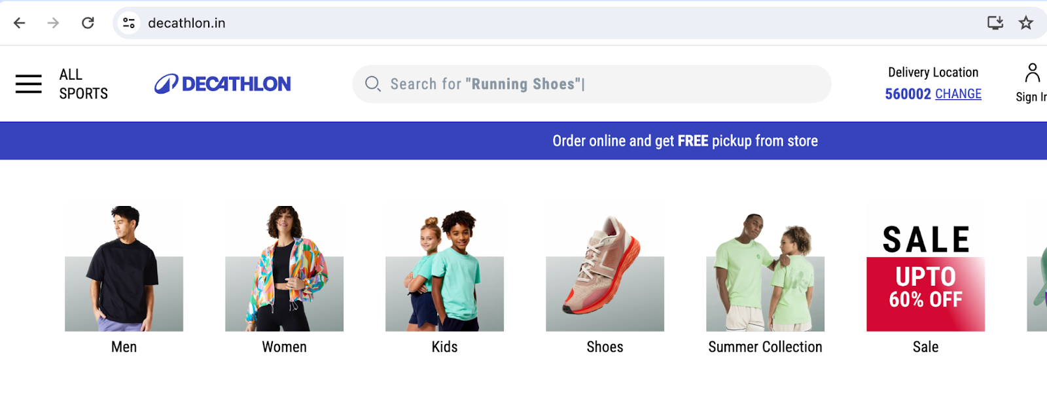The height and width of the screenshot is (393, 1047).
Task: Open the Men category thumbnail
Action: point(124,269)
